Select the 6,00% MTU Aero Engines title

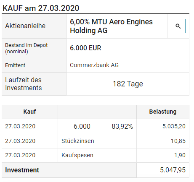coord(111,26)
